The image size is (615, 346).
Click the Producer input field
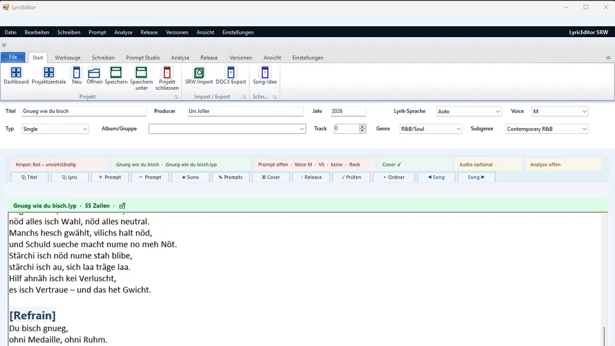pyautogui.click(x=245, y=111)
